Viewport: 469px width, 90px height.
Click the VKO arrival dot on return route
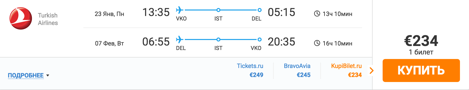pyautogui.click(x=260, y=39)
